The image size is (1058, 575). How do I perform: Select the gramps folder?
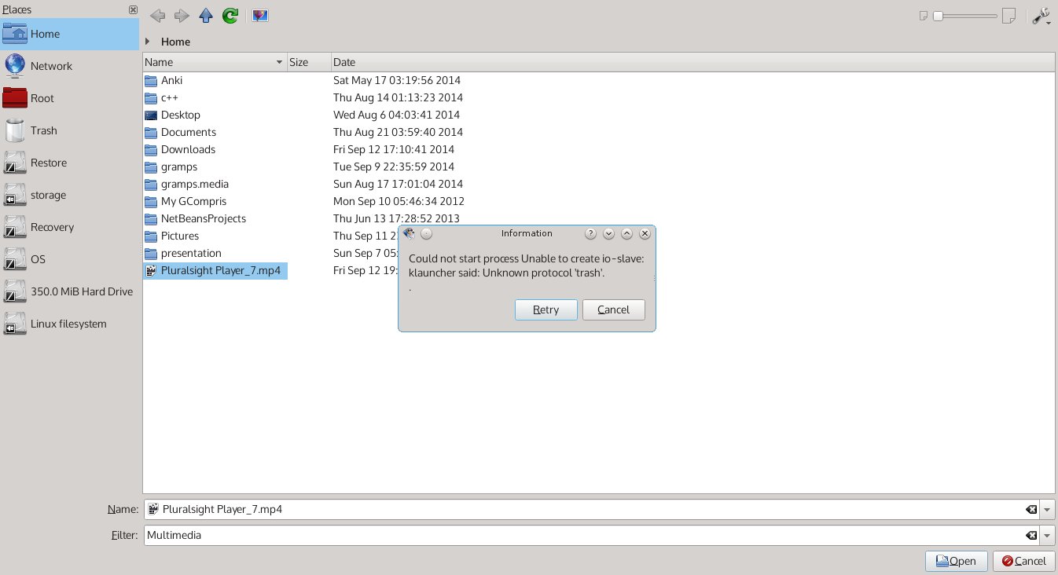click(179, 167)
